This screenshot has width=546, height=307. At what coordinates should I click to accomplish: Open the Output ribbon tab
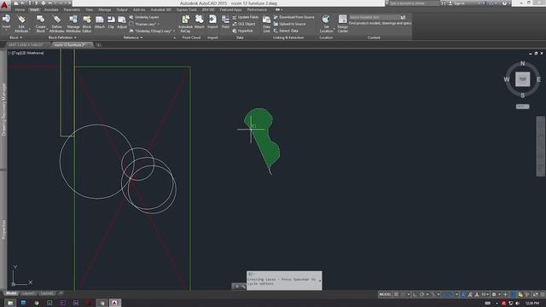[x=122, y=9]
